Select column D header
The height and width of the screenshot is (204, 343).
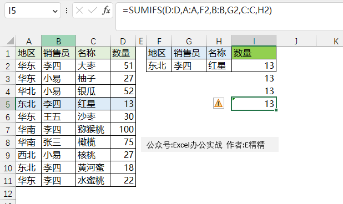[123, 41]
